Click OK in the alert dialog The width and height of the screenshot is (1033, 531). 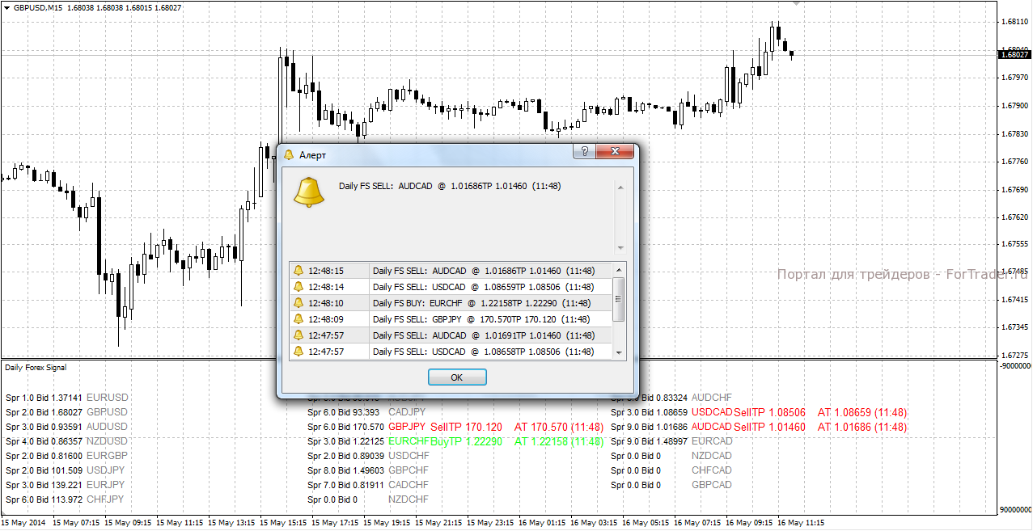pyautogui.click(x=457, y=377)
